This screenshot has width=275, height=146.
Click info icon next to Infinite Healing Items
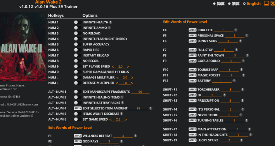pos(122,97)
